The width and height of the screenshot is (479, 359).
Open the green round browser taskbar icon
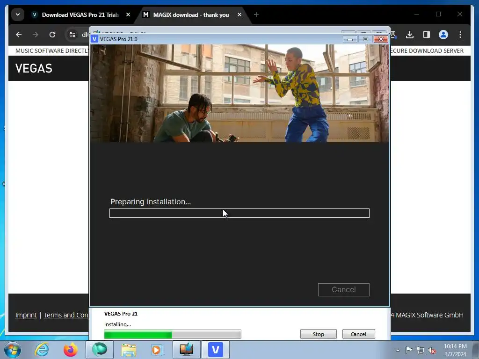point(100,350)
